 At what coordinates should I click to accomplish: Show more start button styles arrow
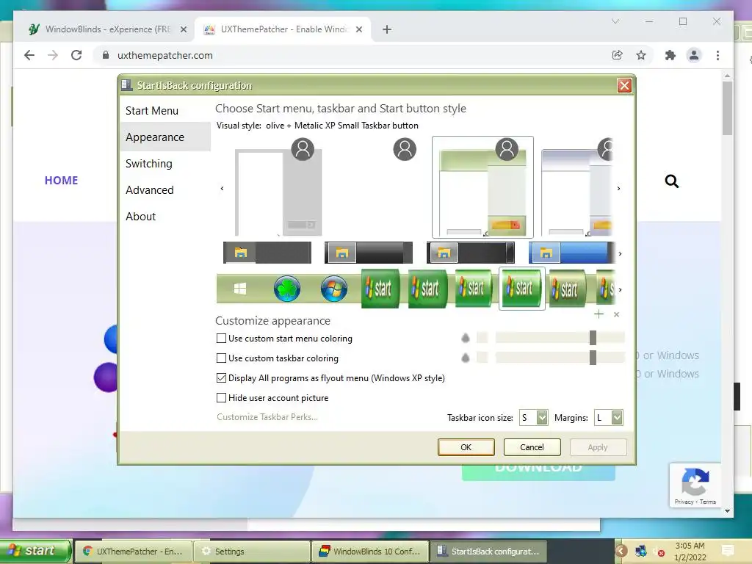pyautogui.click(x=620, y=289)
